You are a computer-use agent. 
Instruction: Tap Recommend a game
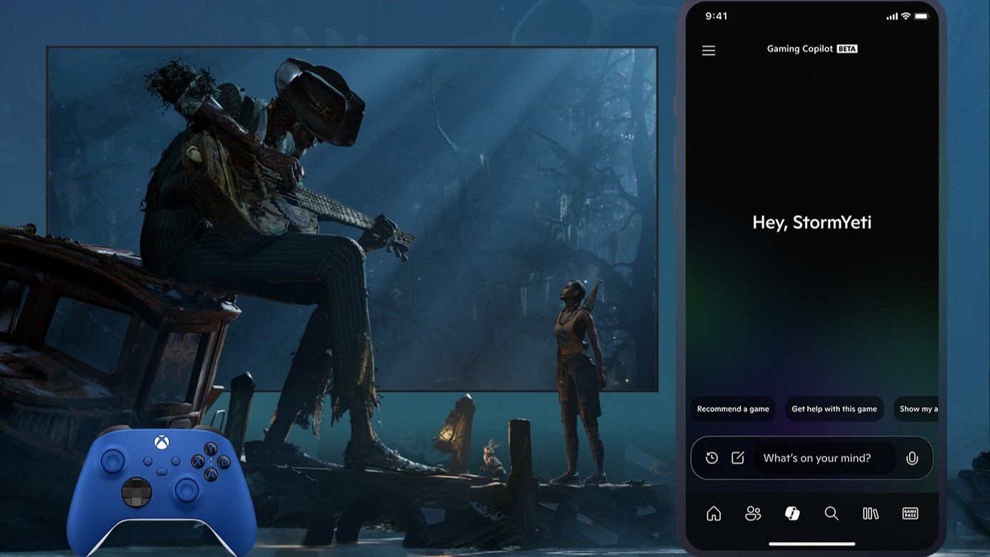pyautogui.click(x=733, y=408)
